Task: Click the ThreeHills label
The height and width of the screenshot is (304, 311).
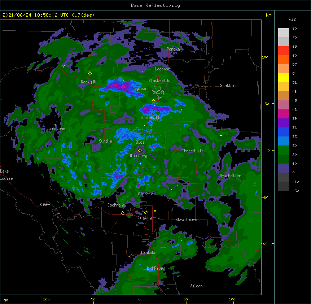Action: [193, 151]
